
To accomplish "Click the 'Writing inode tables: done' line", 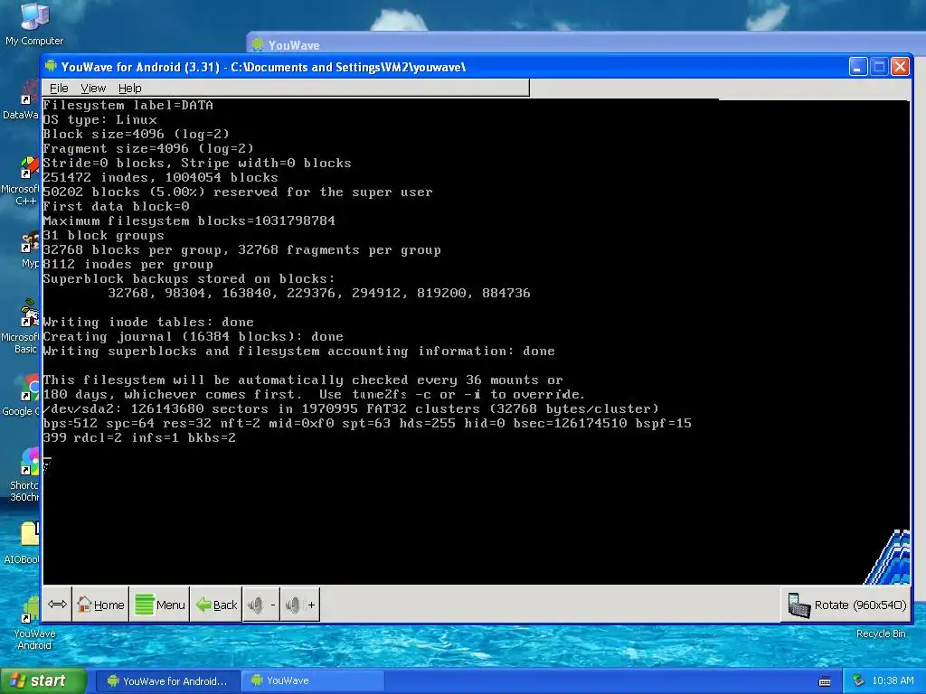I will click(148, 323).
